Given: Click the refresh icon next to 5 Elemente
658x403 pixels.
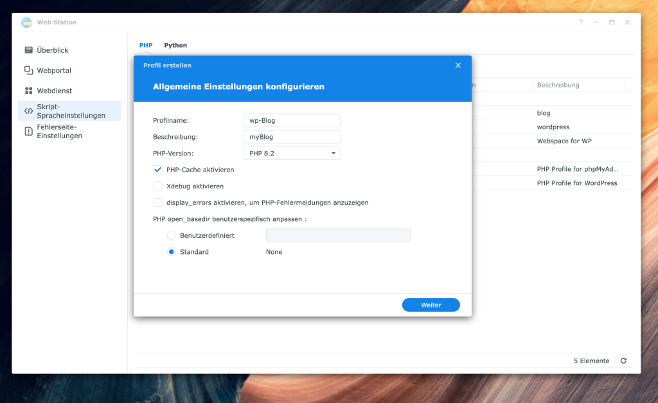Looking at the screenshot, I should 623,361.
